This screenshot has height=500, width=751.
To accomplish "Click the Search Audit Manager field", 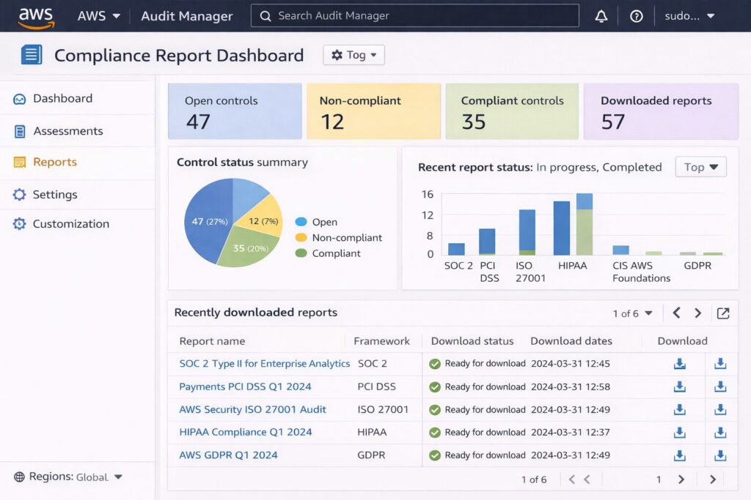I will 414,15.
